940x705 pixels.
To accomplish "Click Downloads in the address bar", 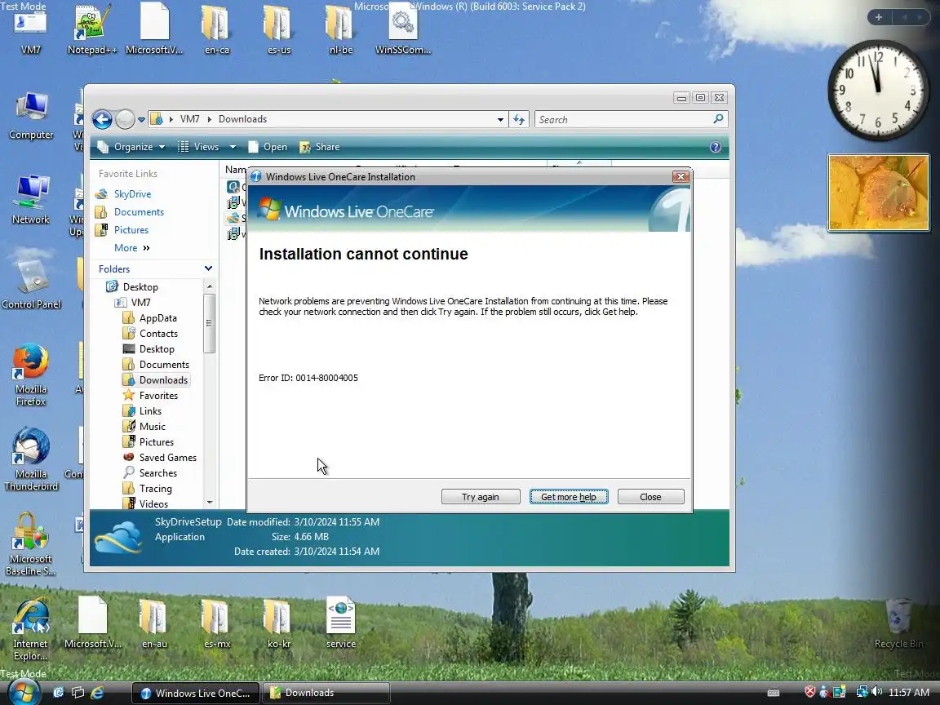I will [x=242, y=118].
